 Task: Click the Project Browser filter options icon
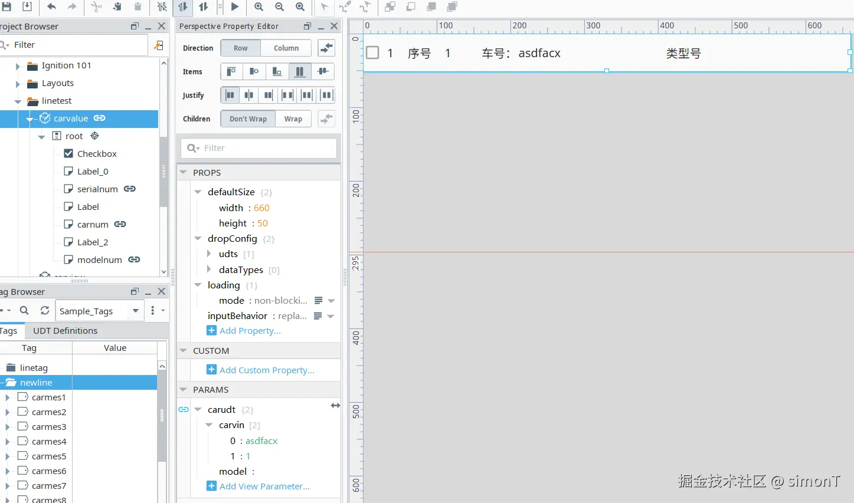pyautogui.click(x=158, y=45)
